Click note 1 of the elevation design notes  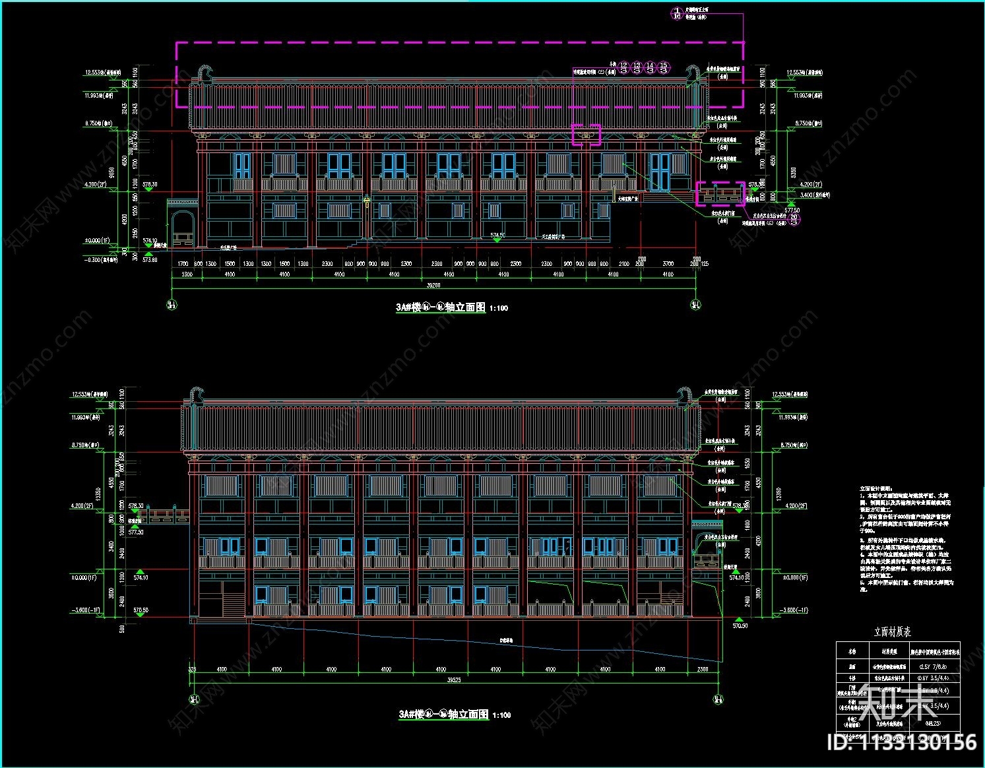click(x=905, y=501)
